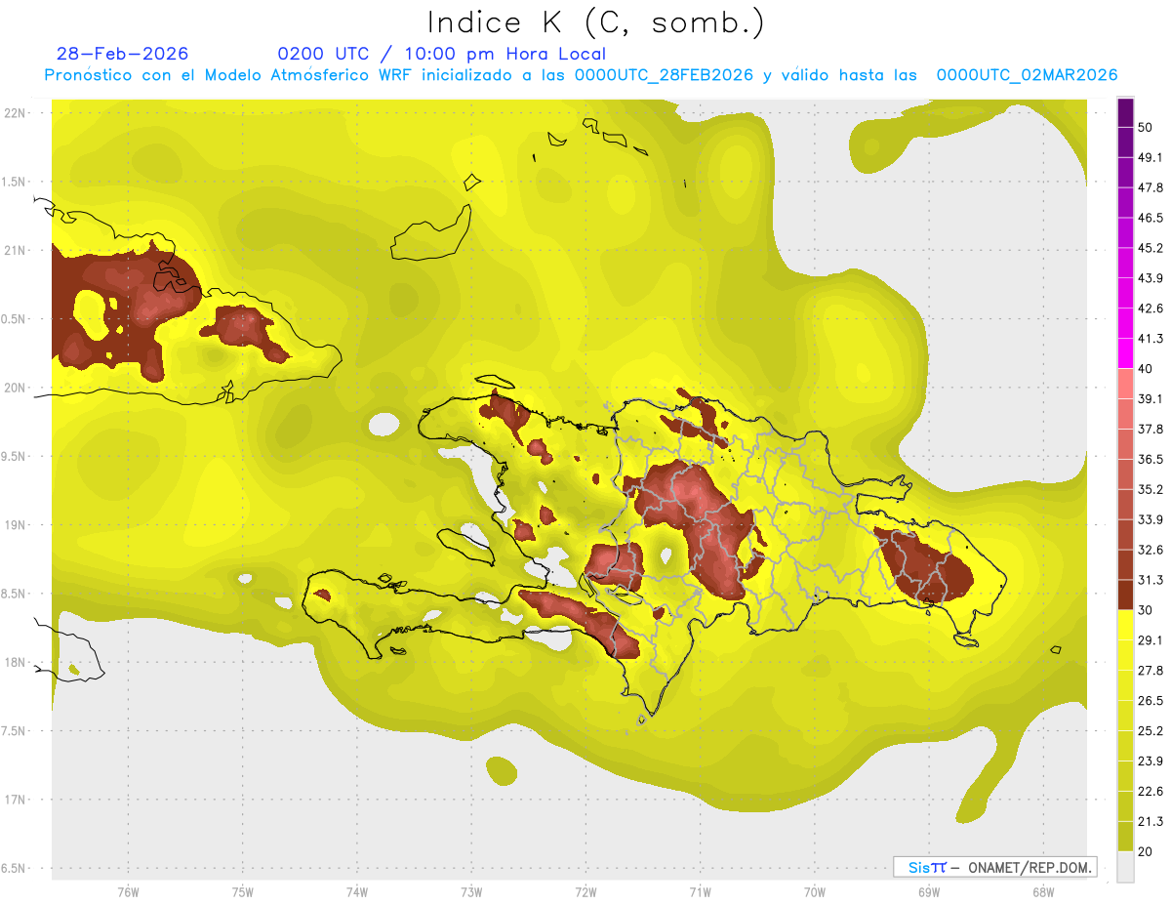The height and width of the screenshot is (905, 1171).
Task: Click the colorbar value "23.9"
Action: tap(1151, 761)
